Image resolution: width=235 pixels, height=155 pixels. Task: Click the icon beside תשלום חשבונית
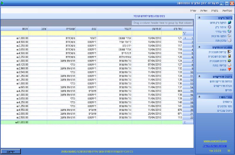click(x=229, y=56)
